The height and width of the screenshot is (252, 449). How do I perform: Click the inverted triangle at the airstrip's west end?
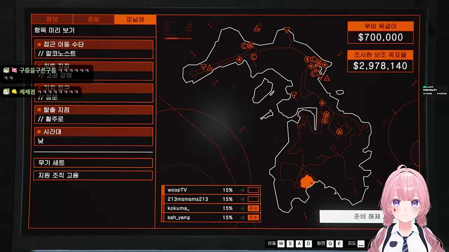[x=203, y=66]
